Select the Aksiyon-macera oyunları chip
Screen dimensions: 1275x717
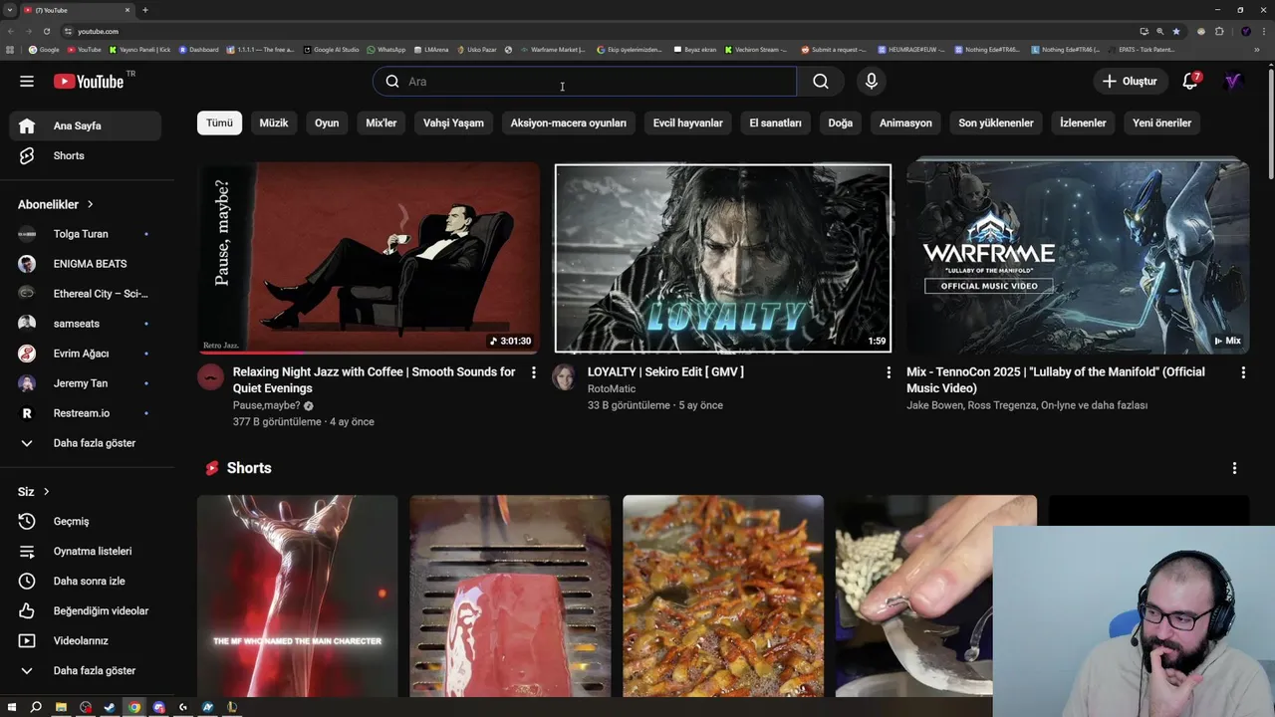[x=569, y=122]
